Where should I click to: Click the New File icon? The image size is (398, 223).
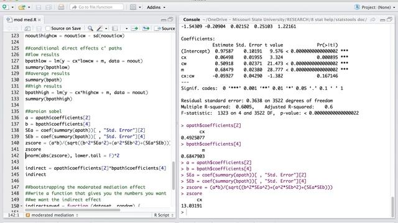click(x=6, y=7)
